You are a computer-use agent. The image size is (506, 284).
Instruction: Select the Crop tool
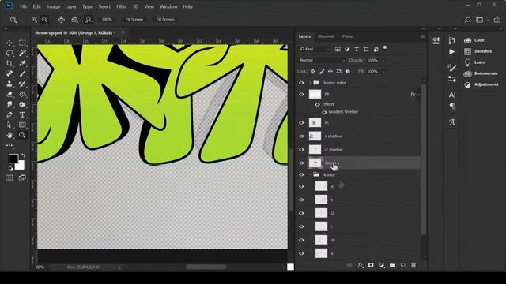coord(9,63)
